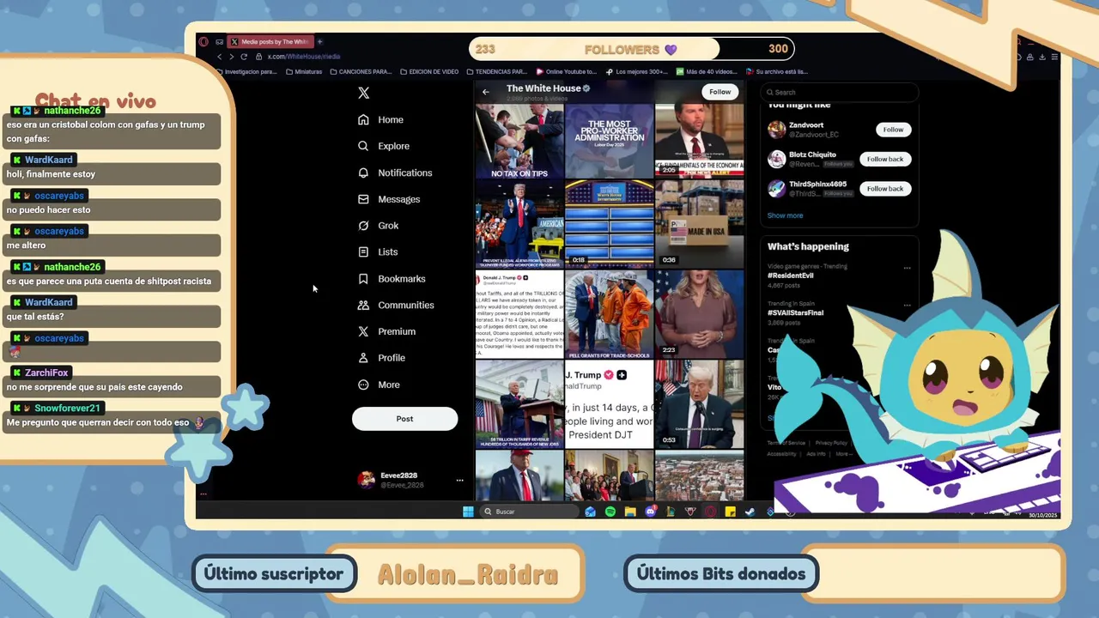The image size is (1099, 618).
Task: Open more options for #SVAllStarsFinal trend
Action: click(907, 305)
